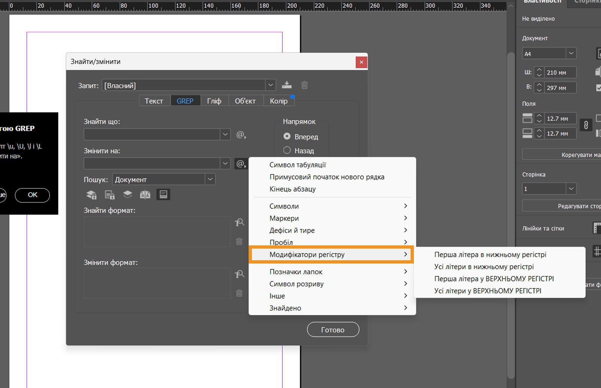
Task: Switch to the Гліф tab
Action: click(214, 101)
